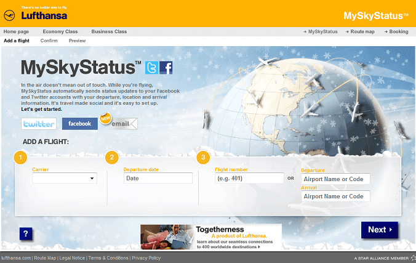
Task: Visit lufthansa.com footer link
Action: (x=16, y=258)
